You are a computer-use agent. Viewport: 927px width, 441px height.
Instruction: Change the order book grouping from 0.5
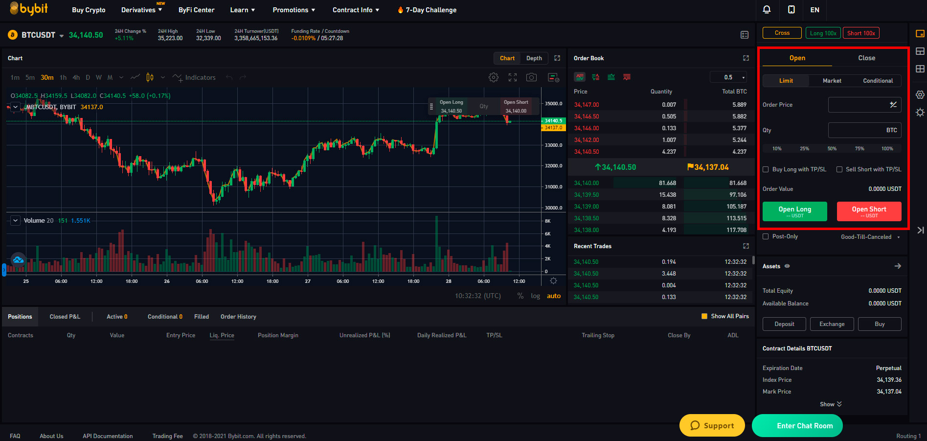click(x=729, y=77)
